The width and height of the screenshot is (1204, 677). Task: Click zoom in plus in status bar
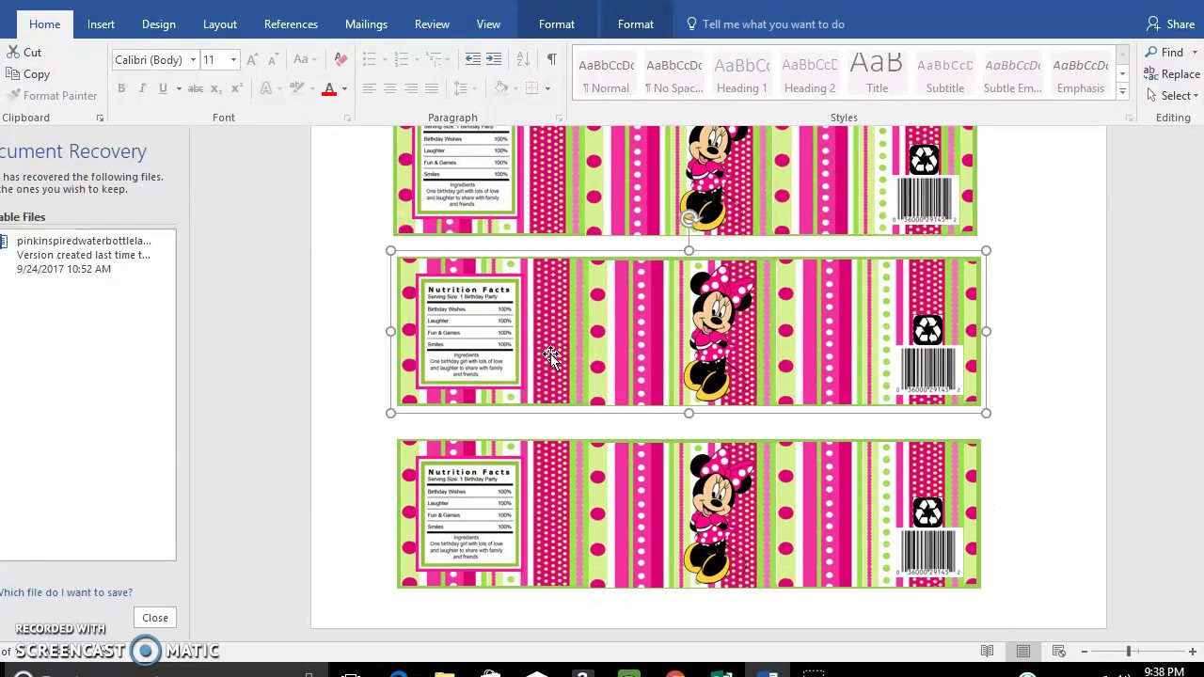pos(1193,651)
